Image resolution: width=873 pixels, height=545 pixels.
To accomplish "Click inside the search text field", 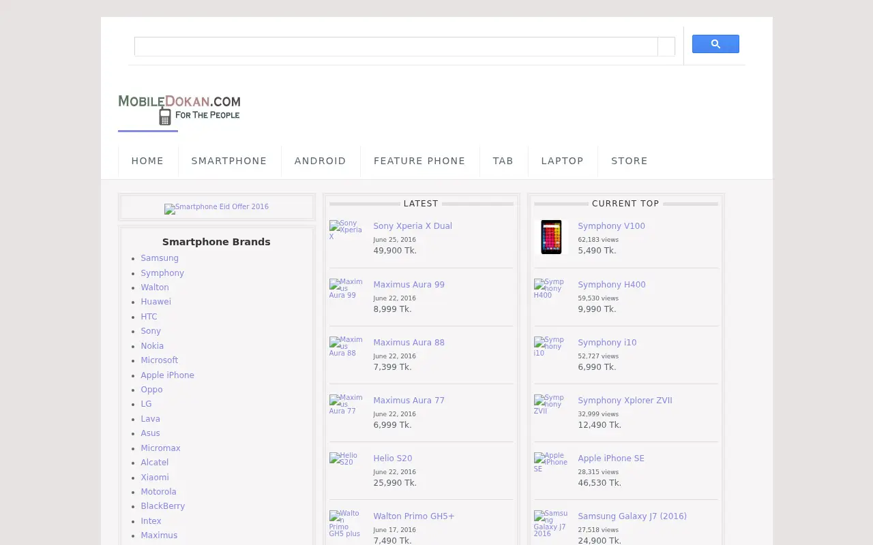I will pyautogui.click(x=396, y=46).
